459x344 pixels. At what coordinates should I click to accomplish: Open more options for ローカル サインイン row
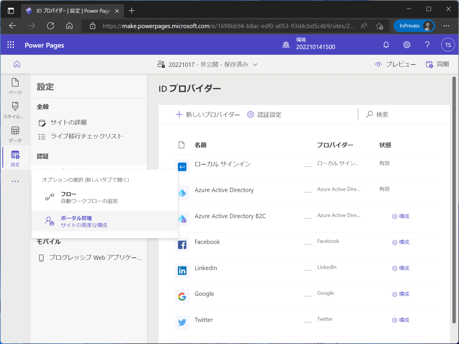click(308, 166)
